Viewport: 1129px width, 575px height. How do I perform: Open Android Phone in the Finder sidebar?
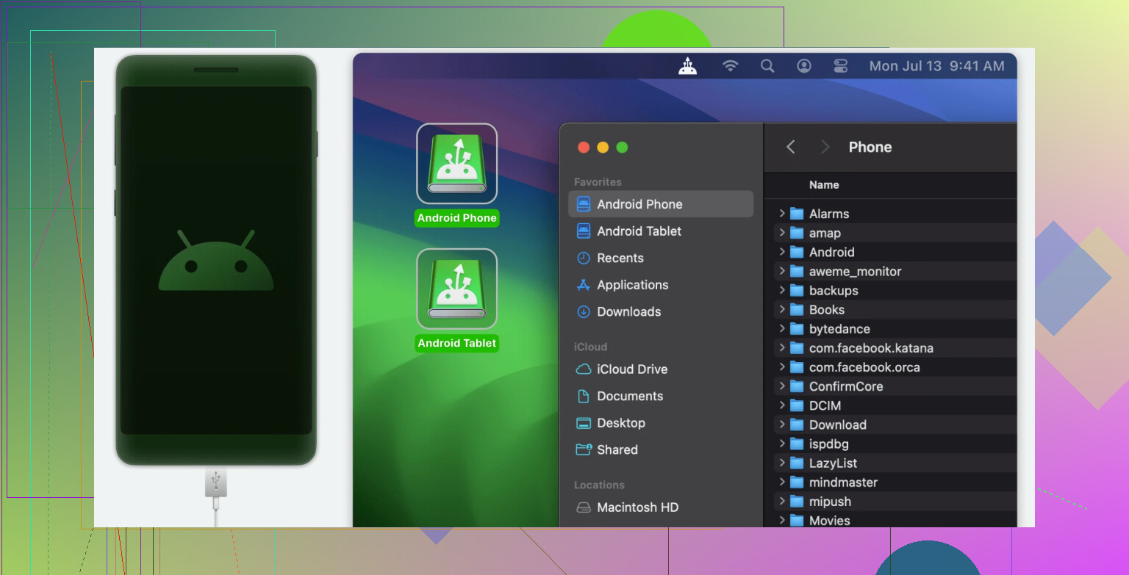coord(661,204)
